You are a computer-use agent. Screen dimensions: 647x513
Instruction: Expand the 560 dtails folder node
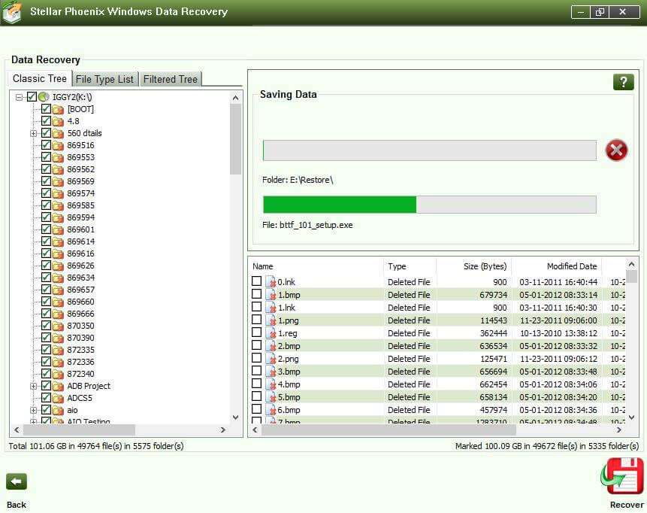[x=33, y=134]
